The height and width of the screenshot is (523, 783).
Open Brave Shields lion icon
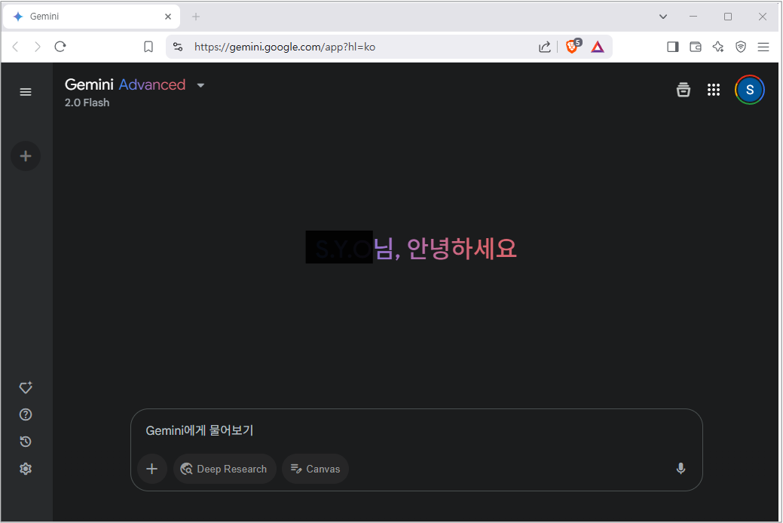[x=573, y=46]
